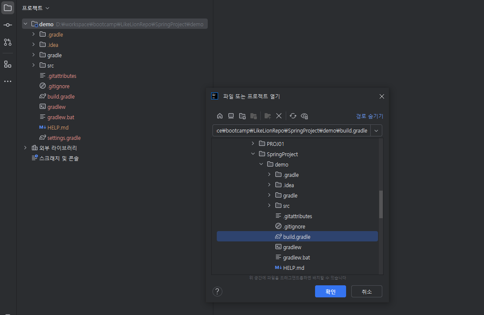The image size is (484, 315).
Task: Jump to desktop directory in dialog toolbar
Action: pos(231,116)
